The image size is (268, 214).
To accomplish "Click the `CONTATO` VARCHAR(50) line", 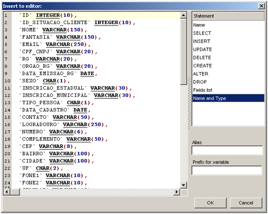I will tap(56, 118).
